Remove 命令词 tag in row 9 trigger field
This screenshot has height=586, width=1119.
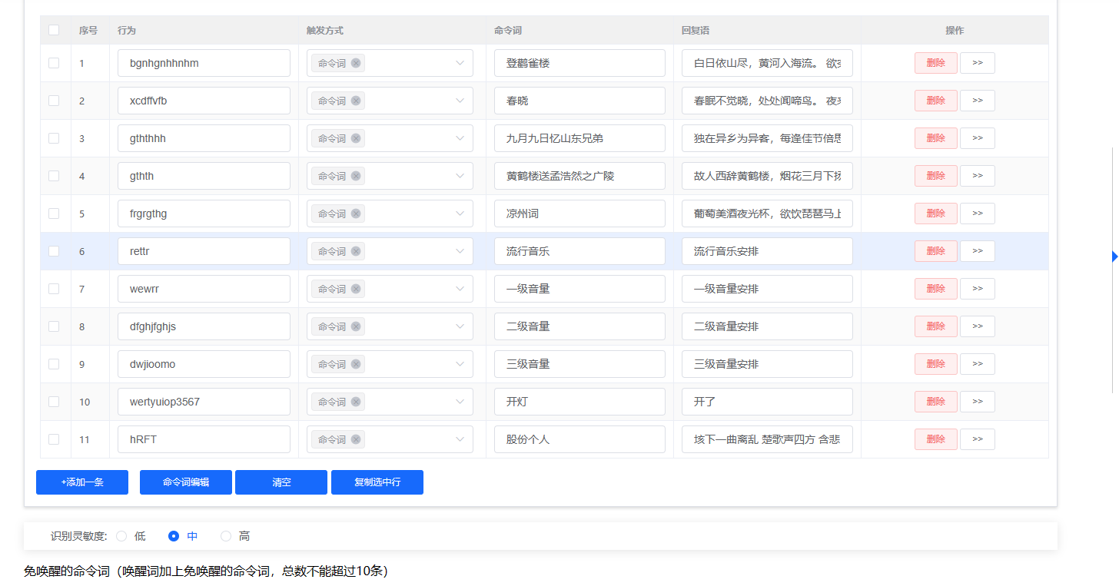click(356, 364)
